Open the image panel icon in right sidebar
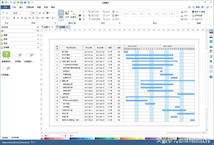Image resolution: width=214 pixels, height=145 pixels. (211, 47)
